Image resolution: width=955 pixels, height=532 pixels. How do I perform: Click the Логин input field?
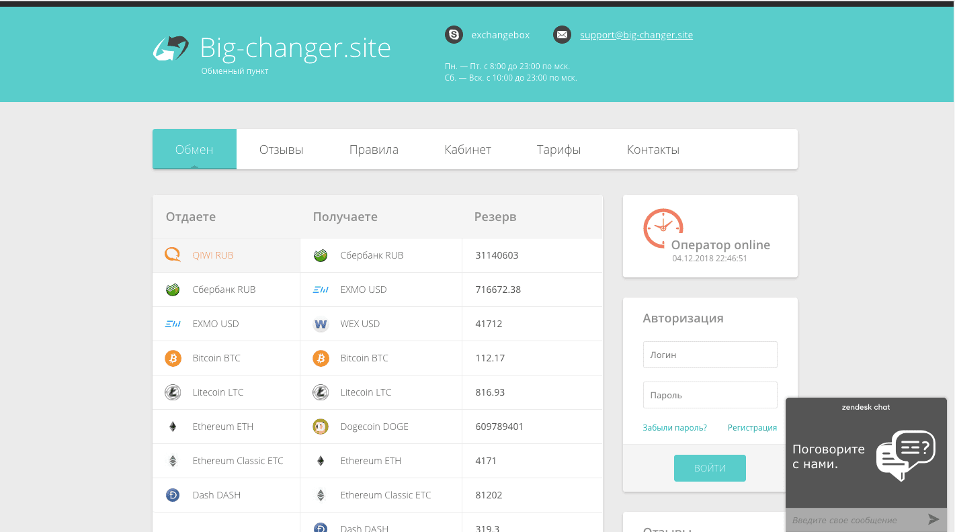click(x=710, y=354)
